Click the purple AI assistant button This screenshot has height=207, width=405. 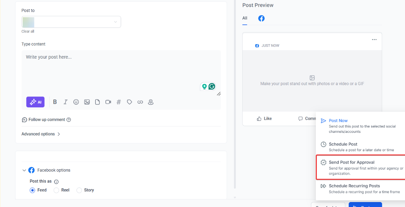[x=35, y=102]
